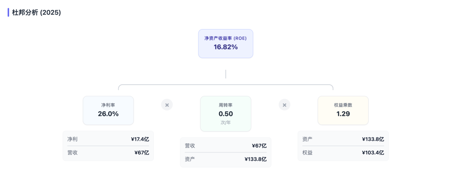Click the 次/年 unit text
The height and width of the screenshot is (174, 450).
coord(225,123)
